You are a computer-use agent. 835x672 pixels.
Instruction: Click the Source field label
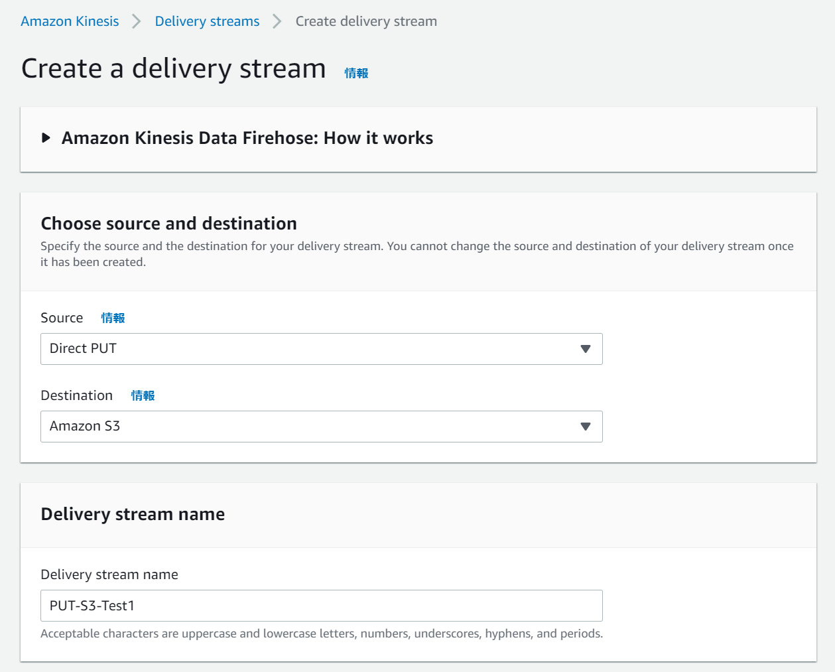tap(62, 318)
